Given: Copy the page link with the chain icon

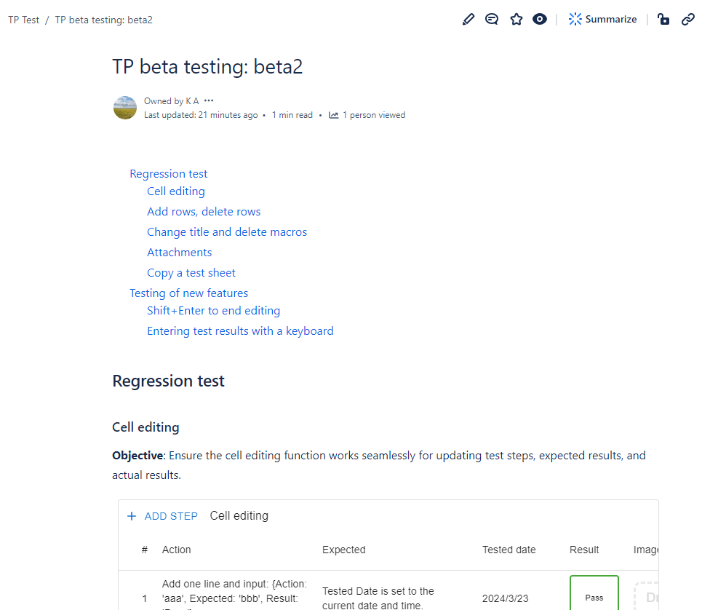Looking at the screenshot, I should (688, 20).
